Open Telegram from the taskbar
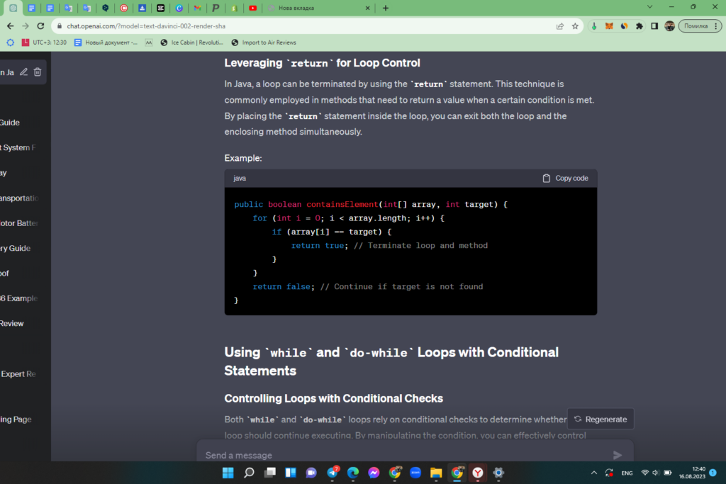The height and width of the screenshot is (484, 726). pos(333,473)
